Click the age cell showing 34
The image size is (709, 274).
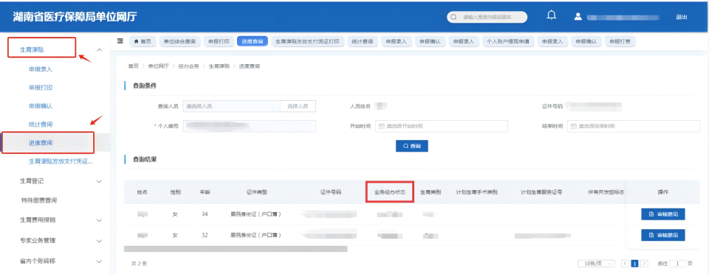point(205,214)
